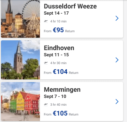127x122 pixels.
Task: Select the Memmingen destination title
Action: click(x=62, y=89)
